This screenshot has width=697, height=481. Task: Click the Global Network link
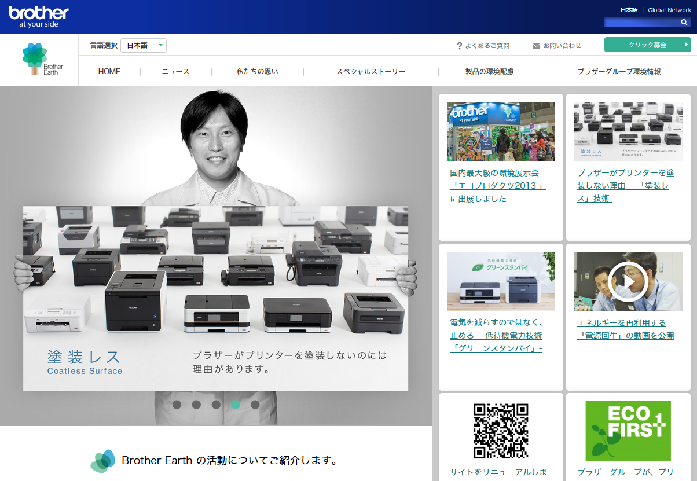tap(669, 10)
